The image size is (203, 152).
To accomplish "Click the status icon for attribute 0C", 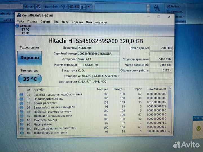I will pos(22,133).
